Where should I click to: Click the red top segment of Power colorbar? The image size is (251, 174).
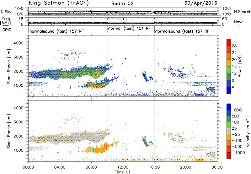point(229,42)
